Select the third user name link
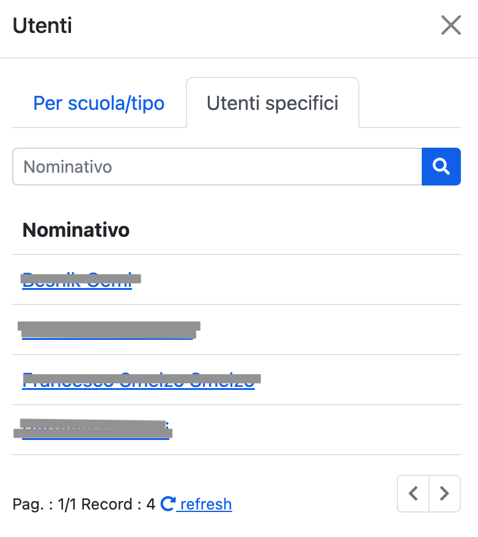Screen dimensions: 478x537 click(x=138, y=381)
